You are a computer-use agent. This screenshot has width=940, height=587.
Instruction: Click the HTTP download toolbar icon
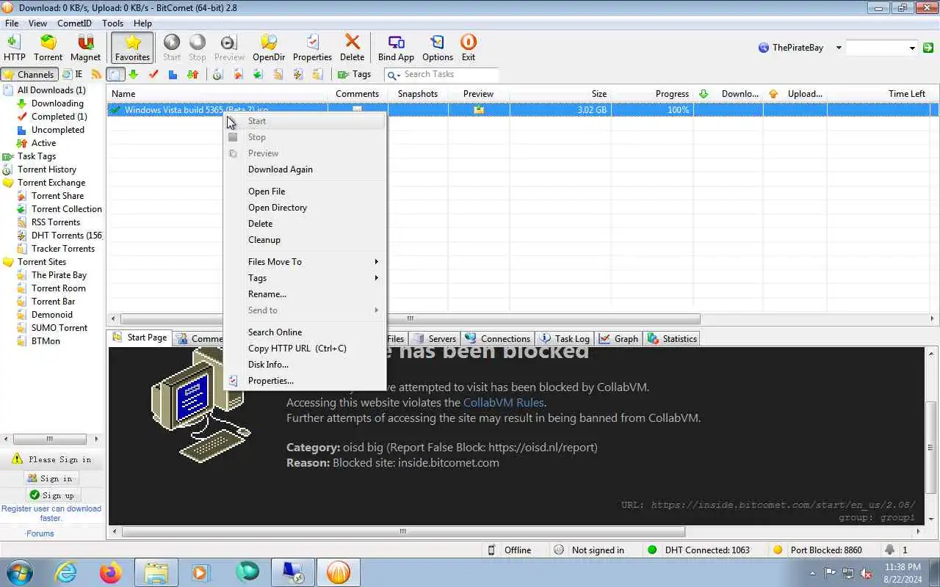point(14,48)
